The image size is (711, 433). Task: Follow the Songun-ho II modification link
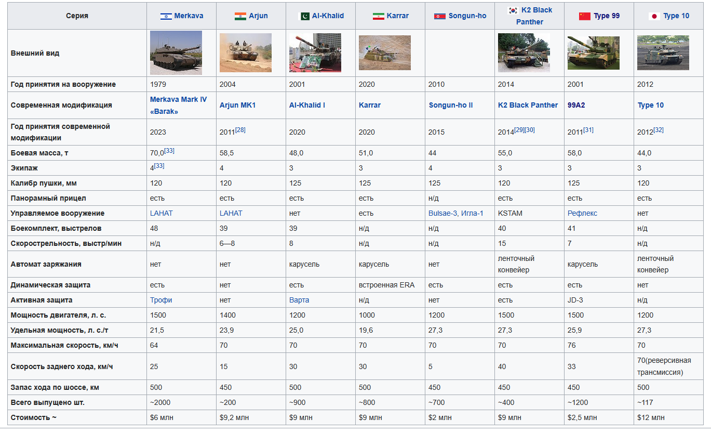click(451, 105)
